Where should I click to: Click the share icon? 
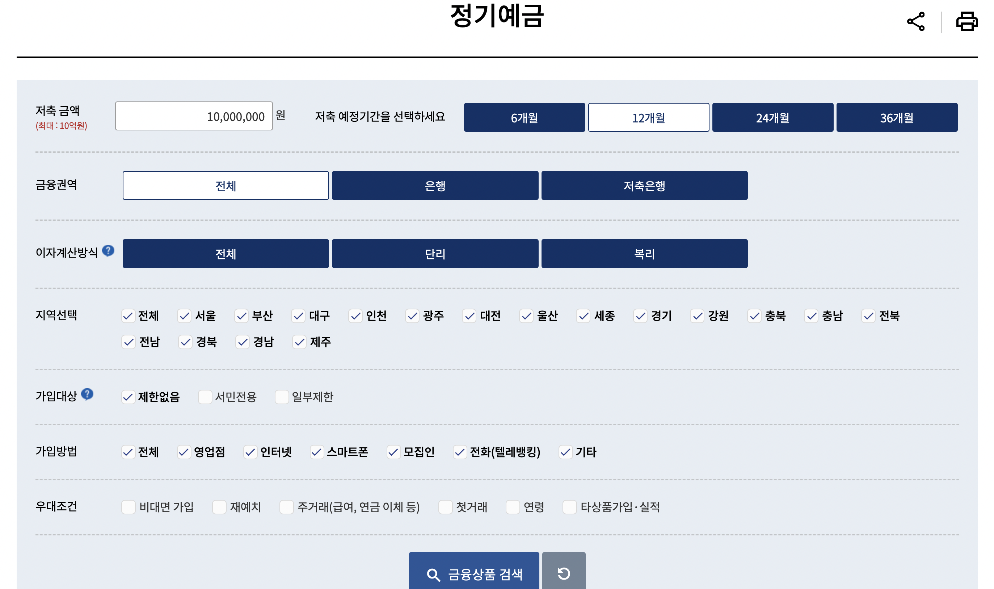pos(917,22)
